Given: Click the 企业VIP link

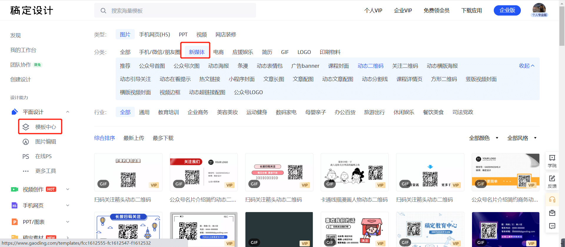Looking at the screenshot, I should (x=403, y=11).
